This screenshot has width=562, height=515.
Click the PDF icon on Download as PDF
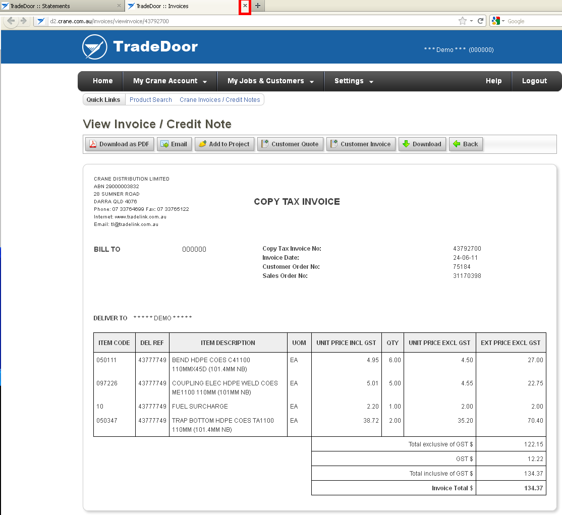coord(93,144)
